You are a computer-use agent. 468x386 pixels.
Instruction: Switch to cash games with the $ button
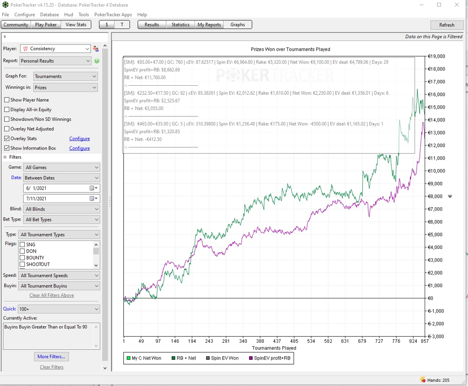pos(106,25)
